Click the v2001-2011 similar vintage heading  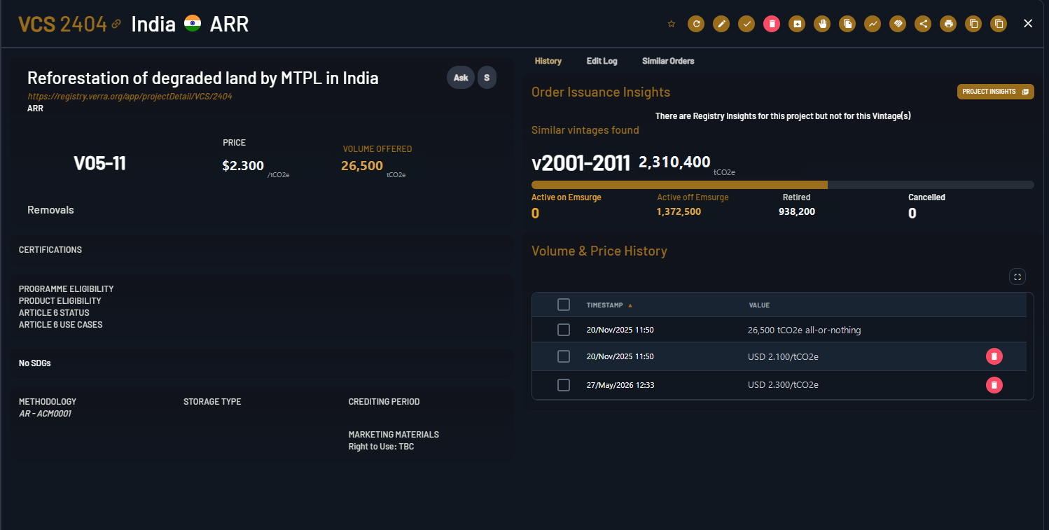(x=581, y=163)
